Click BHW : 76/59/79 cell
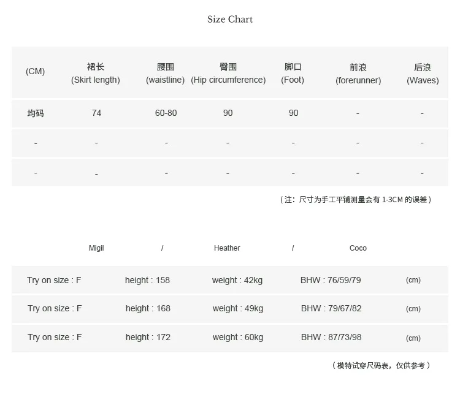Viewport: 460px width, 402px height. 331,280
